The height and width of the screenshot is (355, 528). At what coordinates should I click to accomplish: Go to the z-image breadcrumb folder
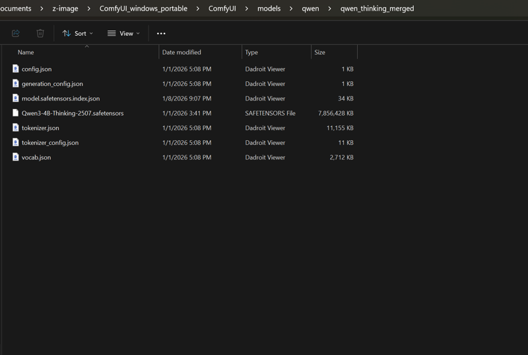[65, 9]
